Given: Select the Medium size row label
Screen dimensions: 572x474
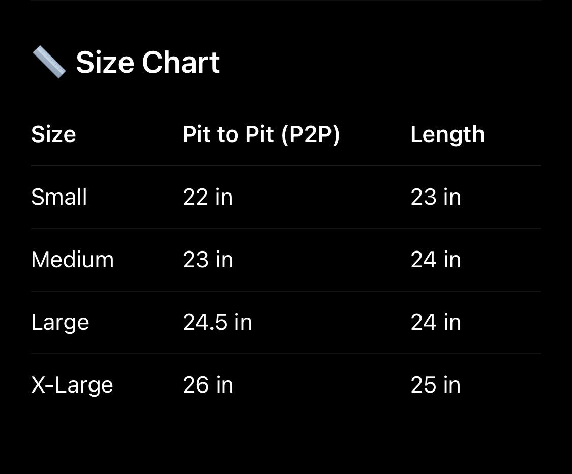Looking at the screenshot, I should 72,260.
